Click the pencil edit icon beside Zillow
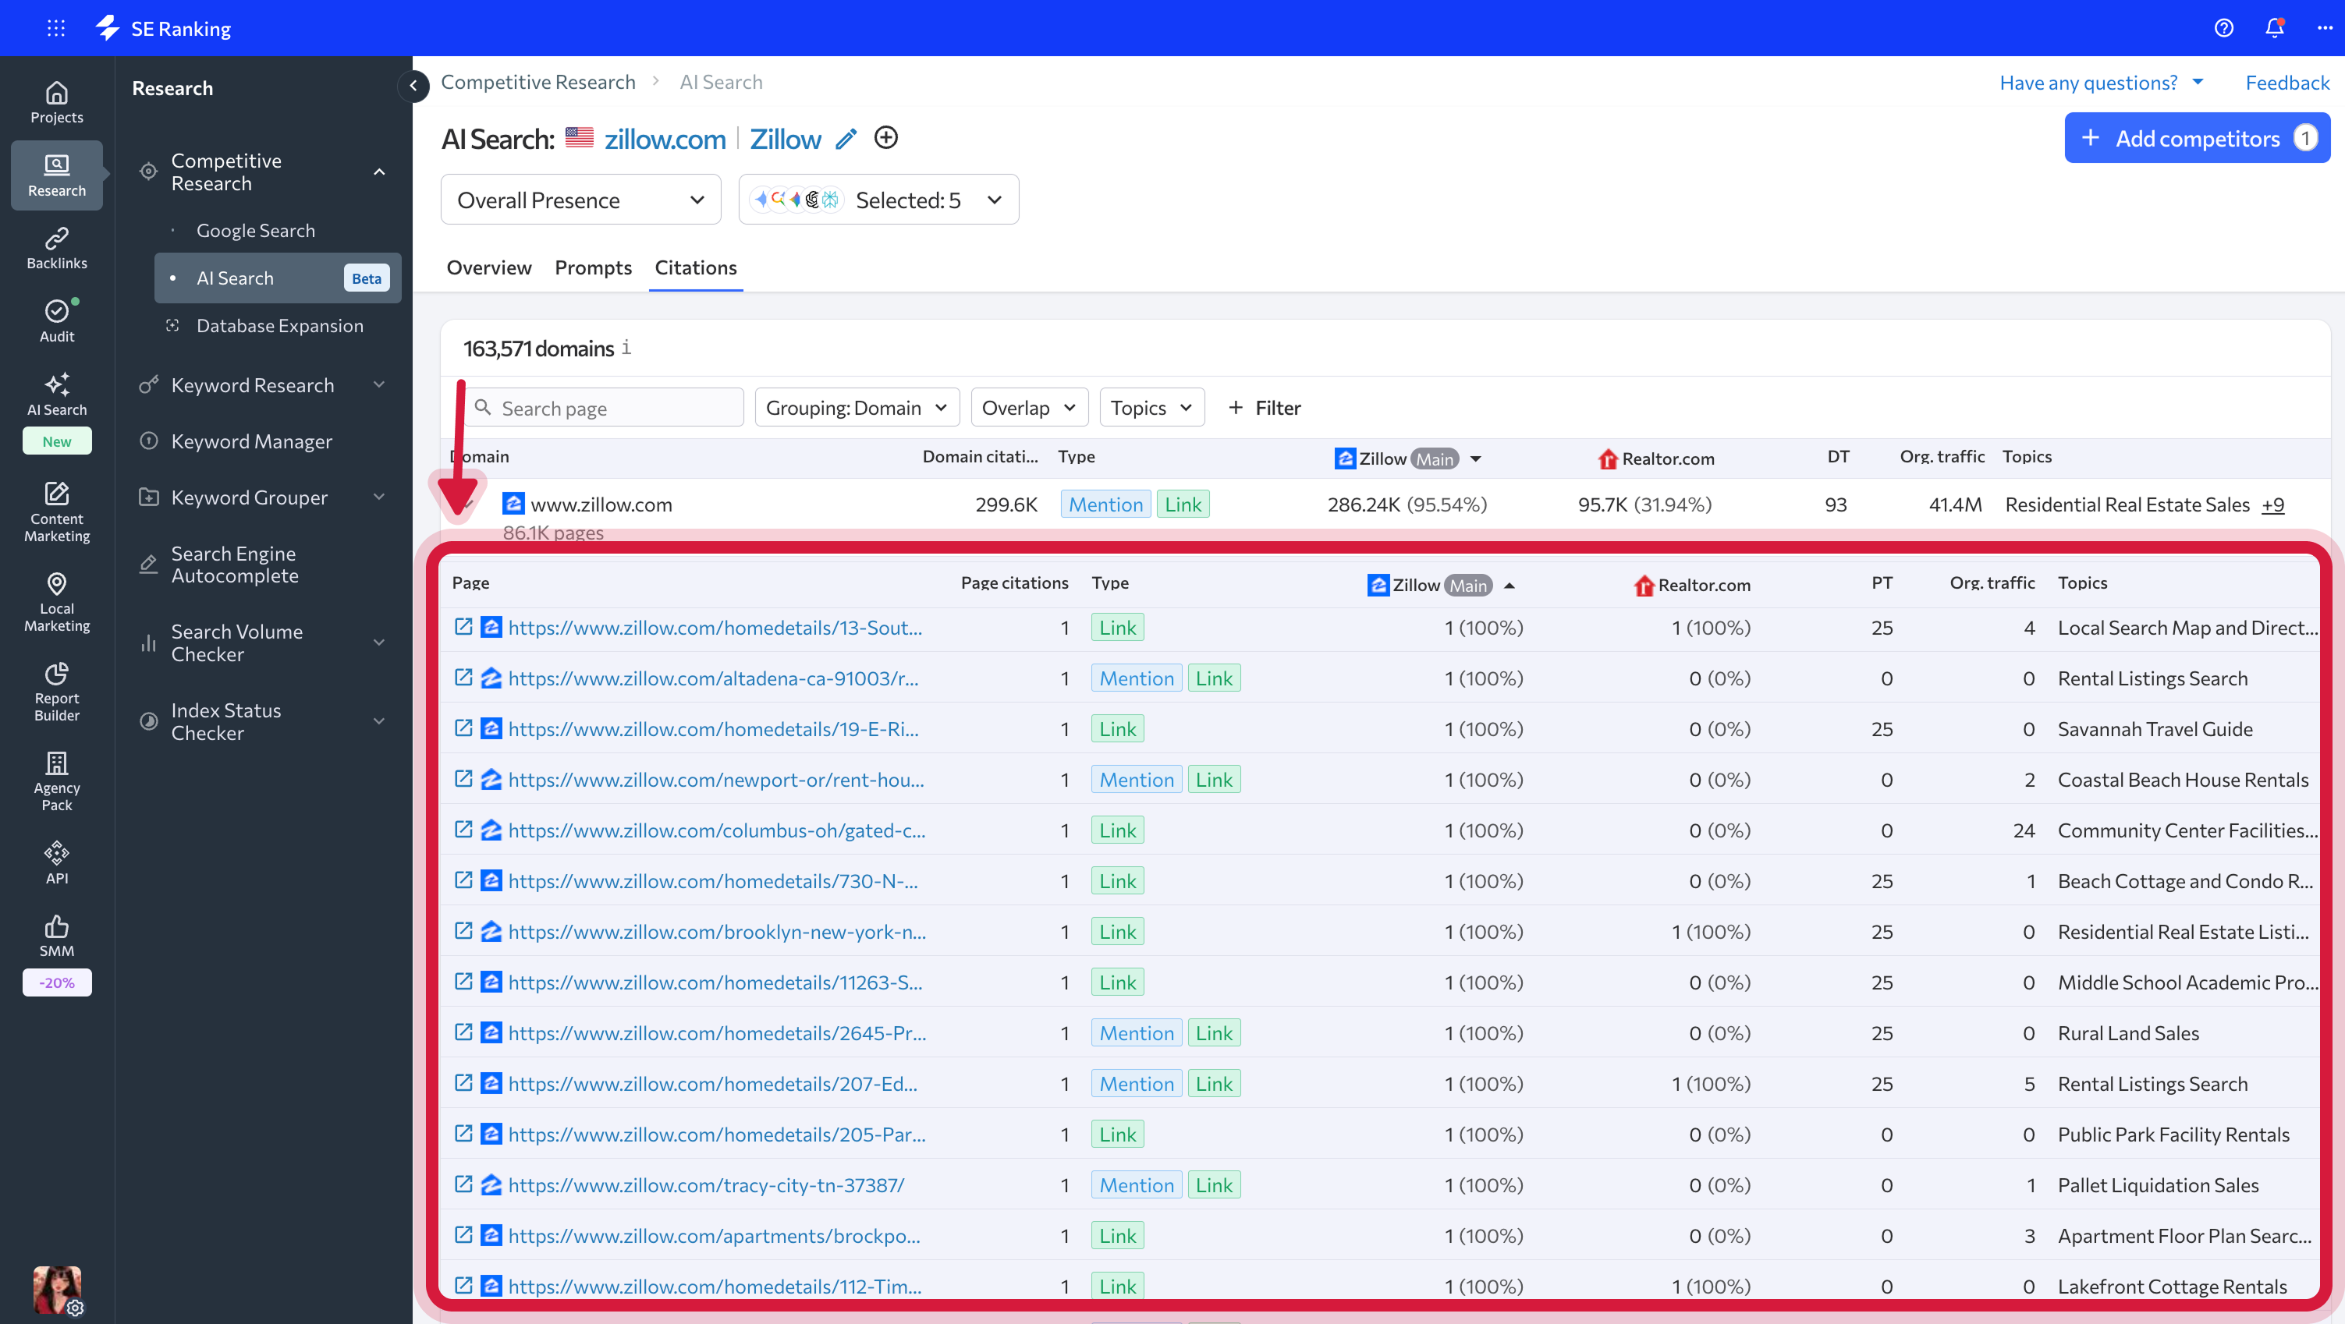Image resolution: width=2345 pixels, height=1324 pixels. click(x=846, y=138)
